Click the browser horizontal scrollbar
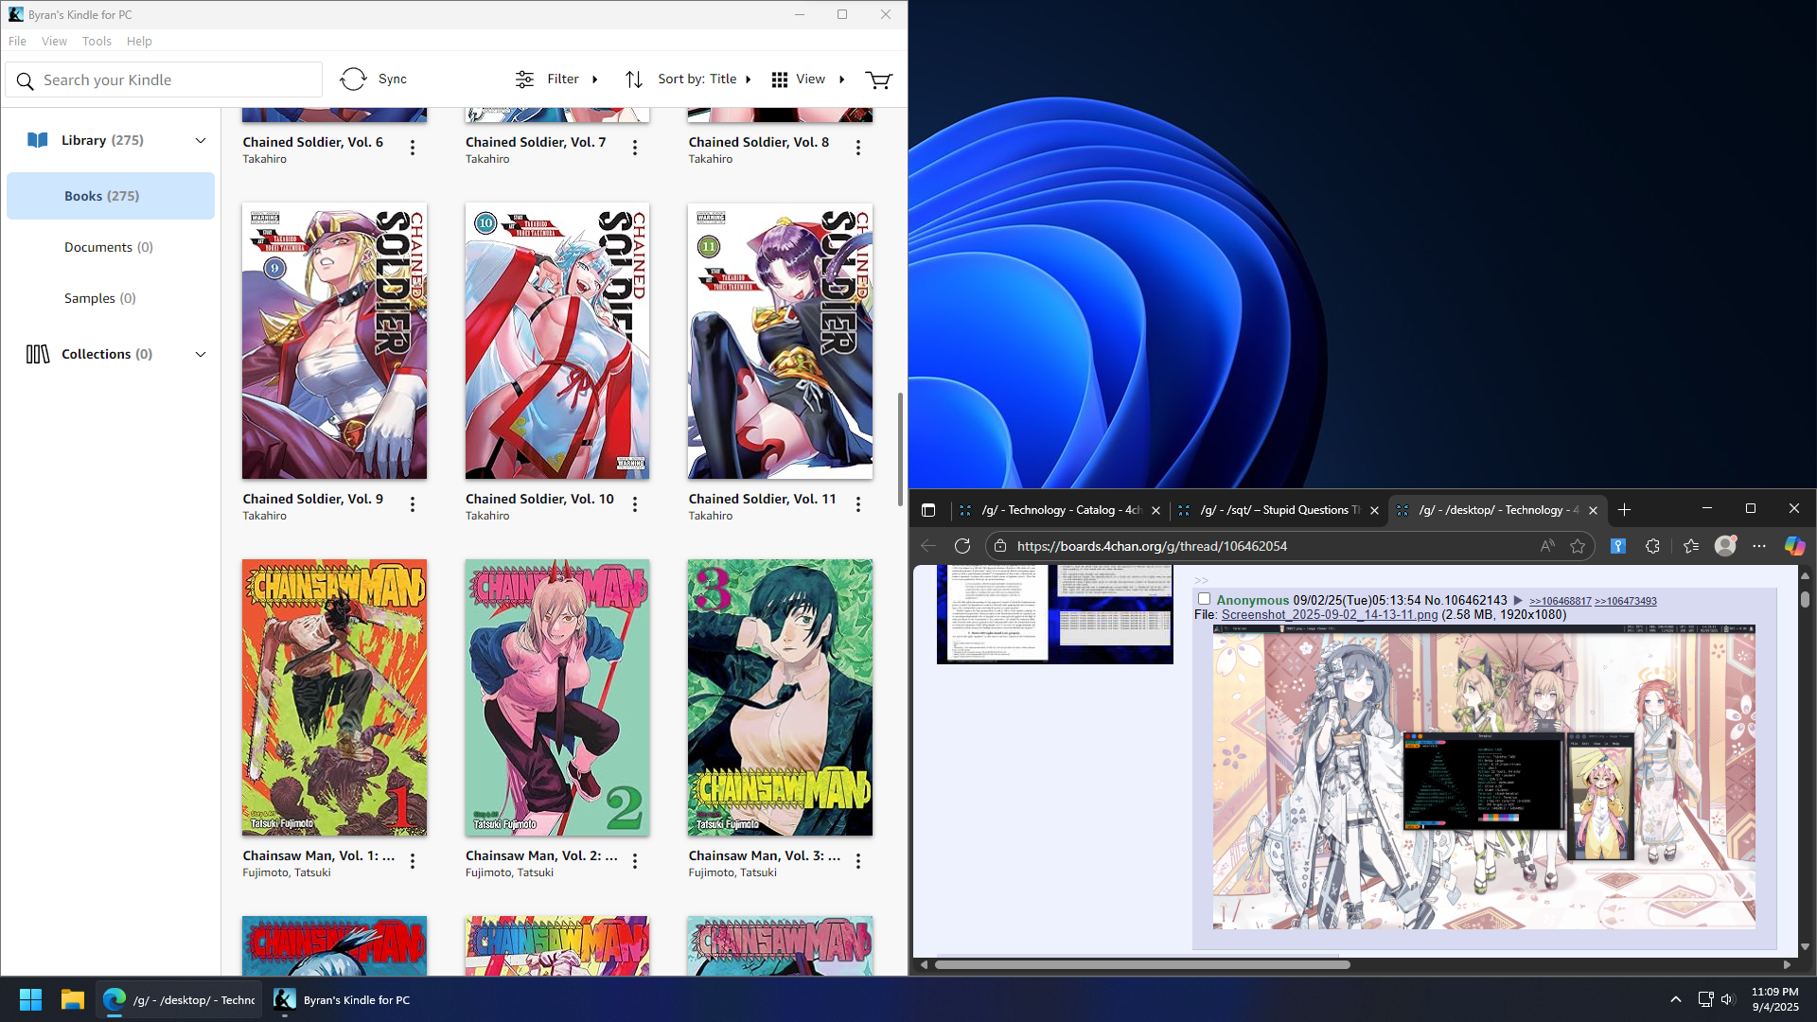The height and width of the screenshot is (1022, 1817). pyautogui.click(x=1142, y=964)
